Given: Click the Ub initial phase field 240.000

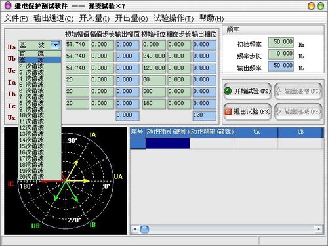Looking at the screenshot, I should point(154,56).
